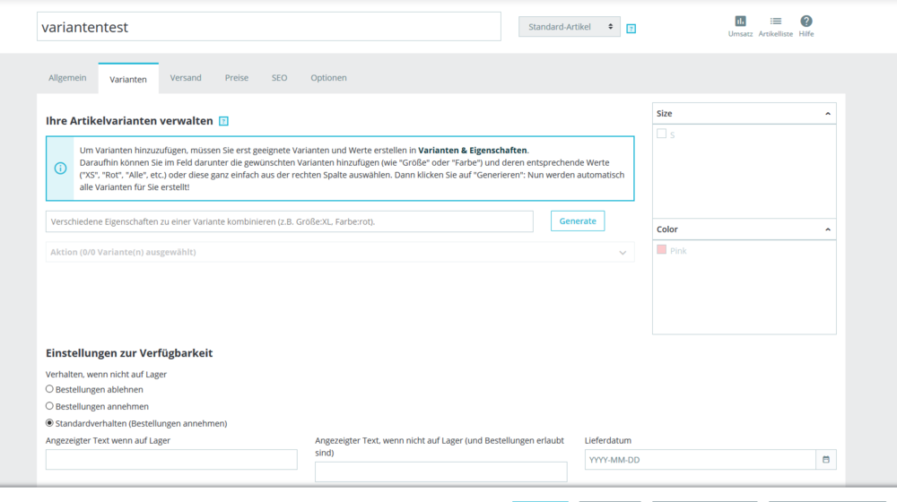Screen dimensions: 897x502
Task: Click the Lieferdatum YYYY-MM-DD date field
Action: 701,460
